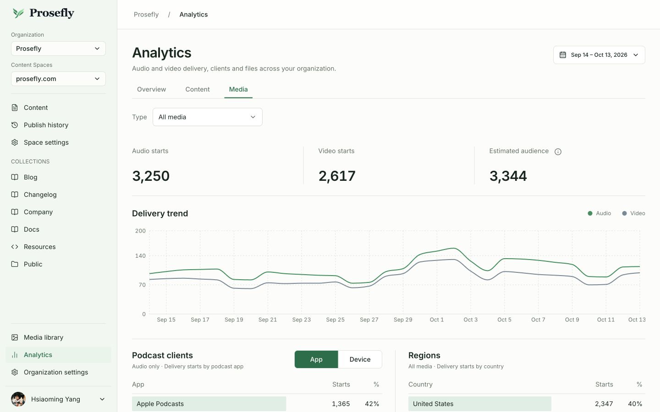
Task: Click the Prosefly leaf logo icon
Action: click(x=18, y=13)
